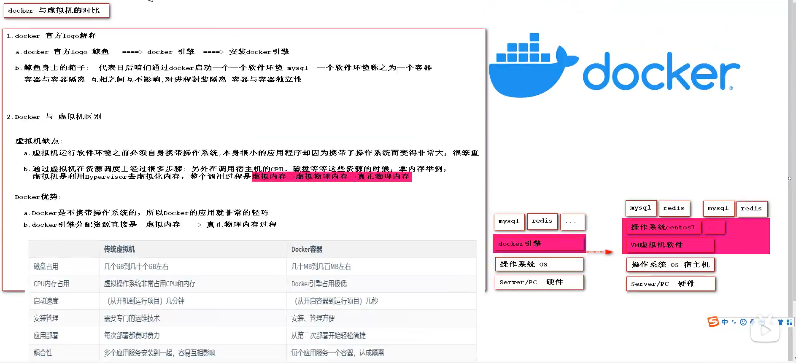Click the '应用部署' row label
Image resolution: width=796 pixels, height=363 pixels.
[x=46, y=336]
